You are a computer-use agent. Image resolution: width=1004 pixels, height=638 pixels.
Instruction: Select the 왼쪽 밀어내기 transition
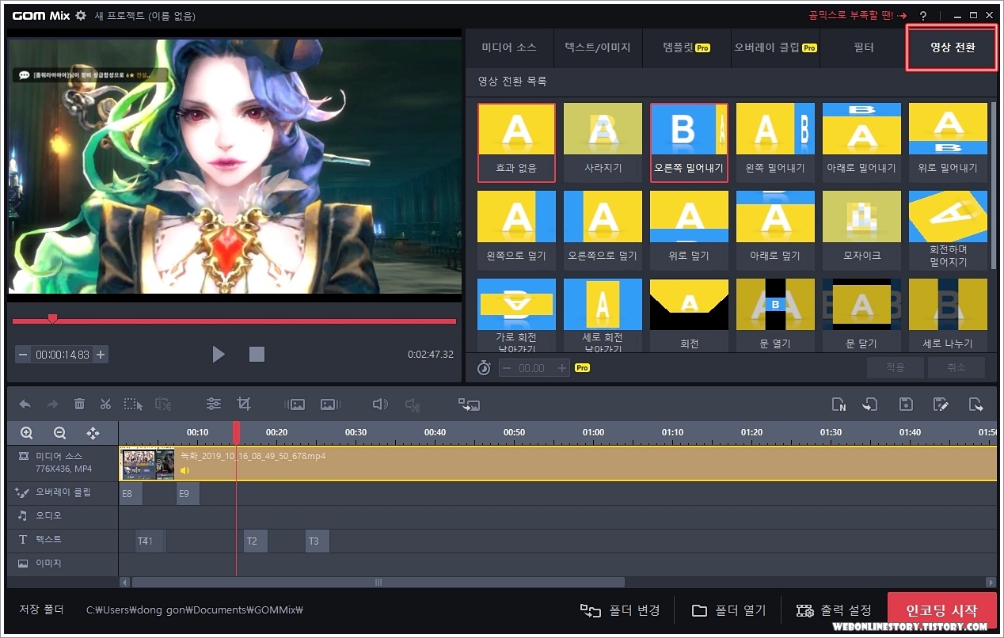point(775,142)
